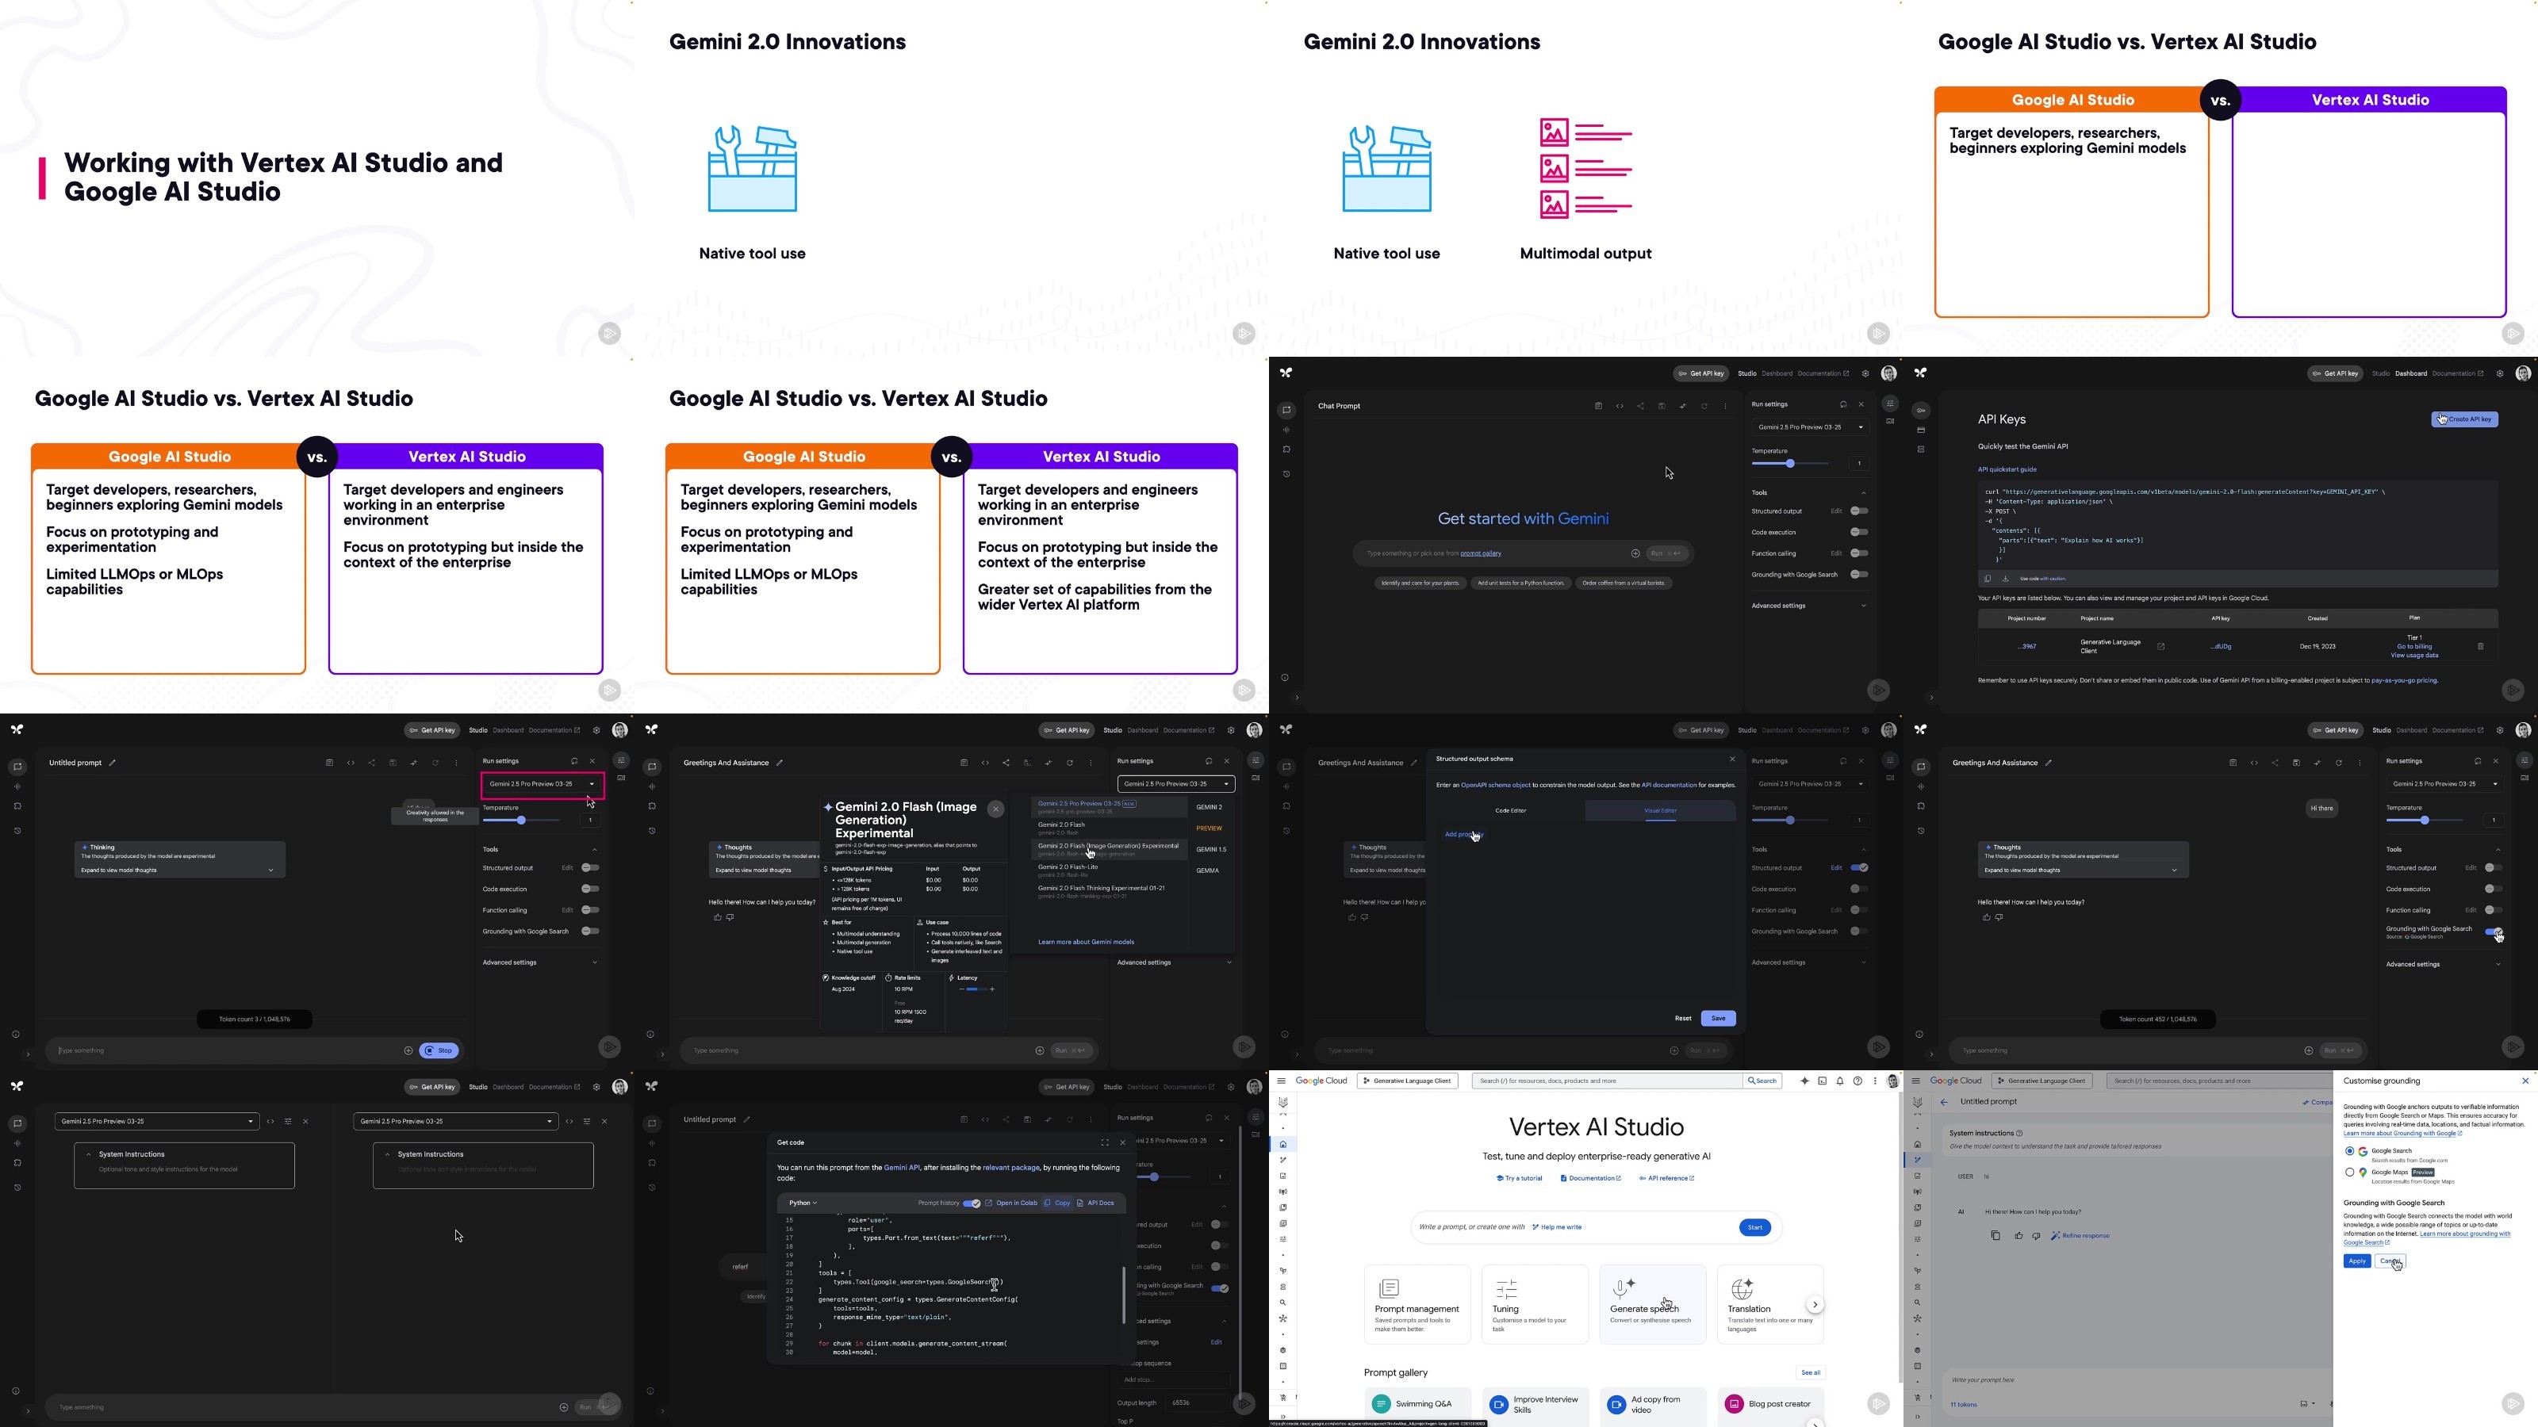Click Save in the Structured output schema dialog
Image resolution: width=2538 pixels, height=1427 pixels.
point(1718,1018)
